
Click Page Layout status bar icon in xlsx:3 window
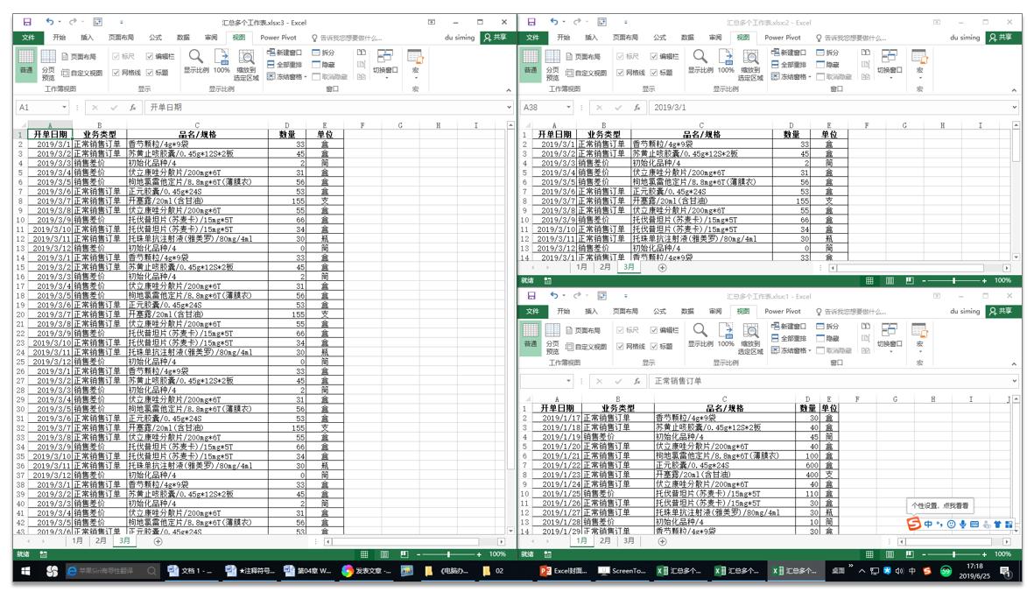click(384, 554)
